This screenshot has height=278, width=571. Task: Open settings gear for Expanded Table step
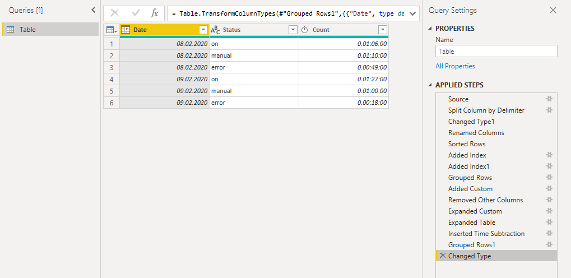(x=550, y=223)
